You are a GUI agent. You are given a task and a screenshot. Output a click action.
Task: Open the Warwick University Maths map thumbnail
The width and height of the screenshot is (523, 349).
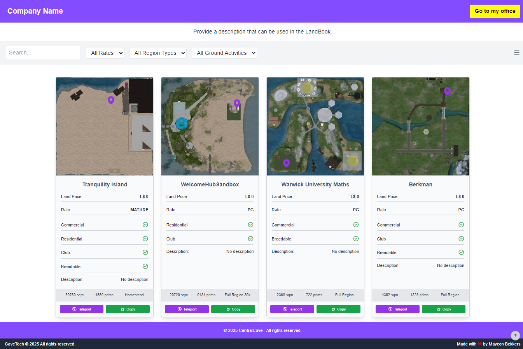[x=315, y=126]
